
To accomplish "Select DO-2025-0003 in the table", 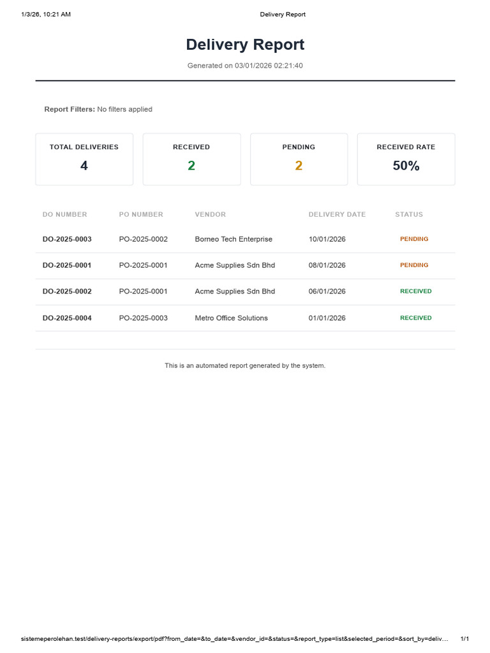I will click(x=67, y=239).
